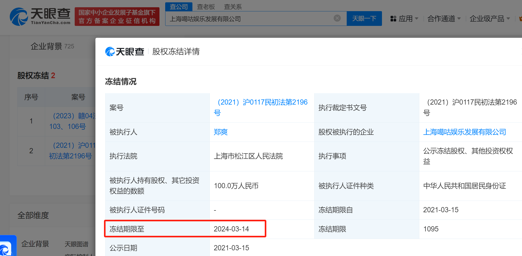The height and width of the screenshot is (256, 522).
Task: Click the 上海市松江区人民法院 court cell
Action: click(262, 156)
